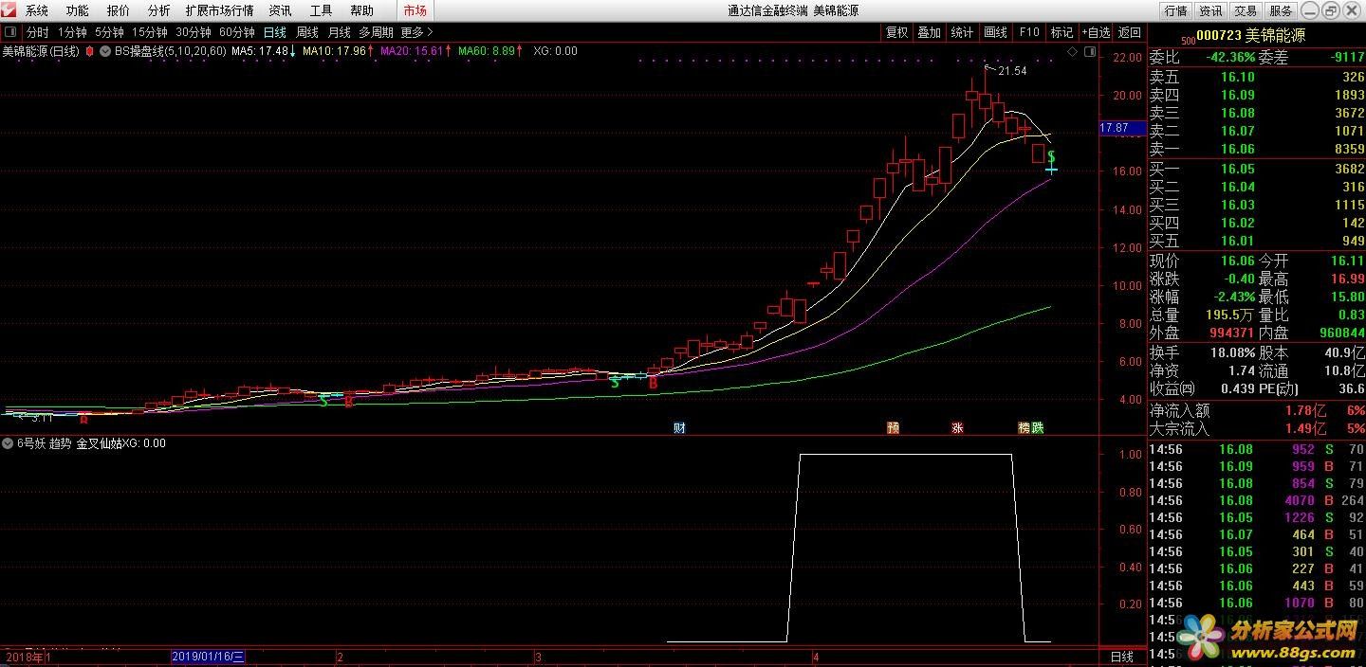
Task: Select the 日线 period tab
Action: coord(275,32)
